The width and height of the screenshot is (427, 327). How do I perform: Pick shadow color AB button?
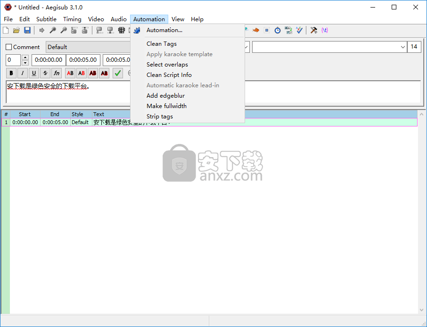(104, 73)
